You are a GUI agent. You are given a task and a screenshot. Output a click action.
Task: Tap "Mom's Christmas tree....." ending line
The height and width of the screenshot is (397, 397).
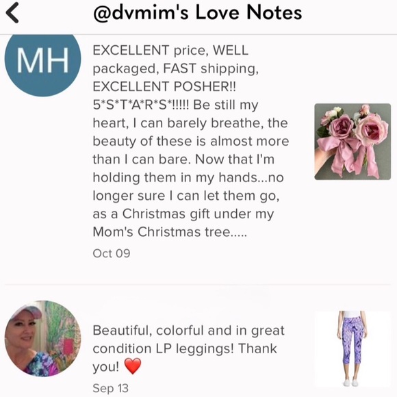coord(170,231)
